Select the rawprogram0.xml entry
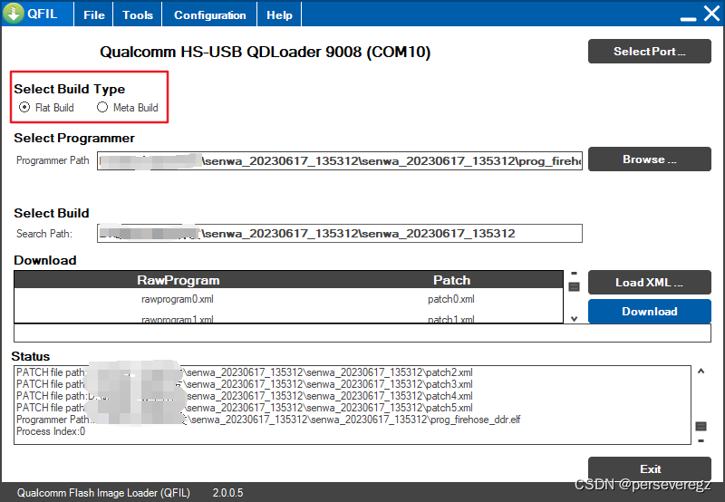This screenshot has height=502, width=725. coord(178,299)
